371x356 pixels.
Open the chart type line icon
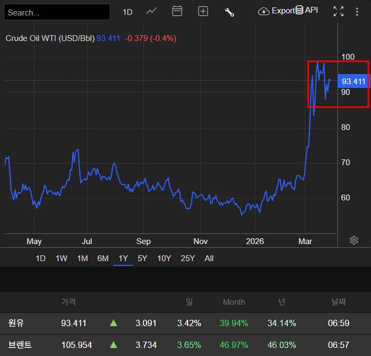pyautogui.click(x=151, y=11)
